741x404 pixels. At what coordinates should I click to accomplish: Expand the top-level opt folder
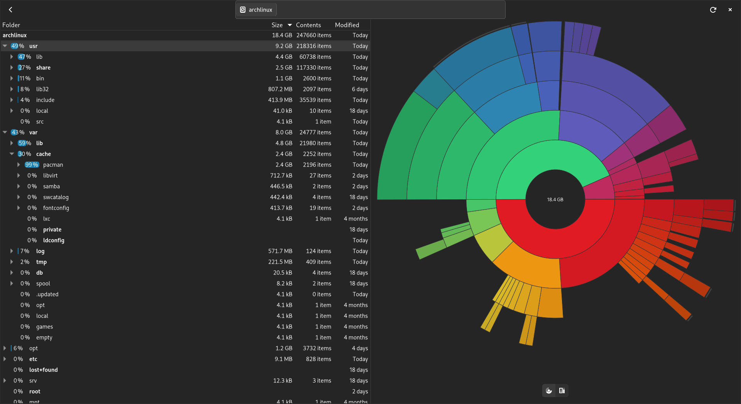coord(5,348)
